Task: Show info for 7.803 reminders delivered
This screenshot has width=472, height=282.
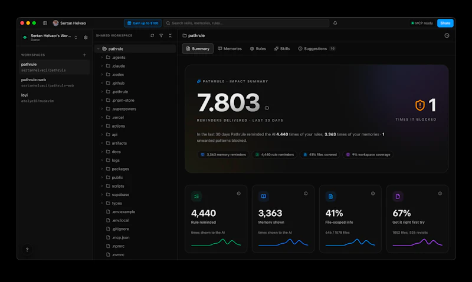Action: point(267,108)
